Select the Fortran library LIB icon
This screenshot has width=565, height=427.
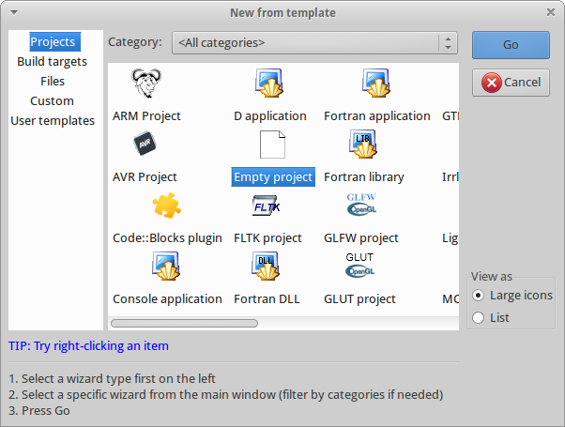tap(363, 145)
